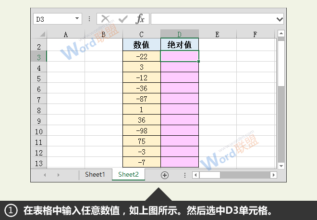Click the tab bar splitter dots

coord(184,175)
